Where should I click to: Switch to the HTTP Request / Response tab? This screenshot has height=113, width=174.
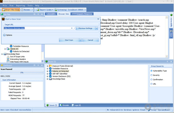point(82,14)
